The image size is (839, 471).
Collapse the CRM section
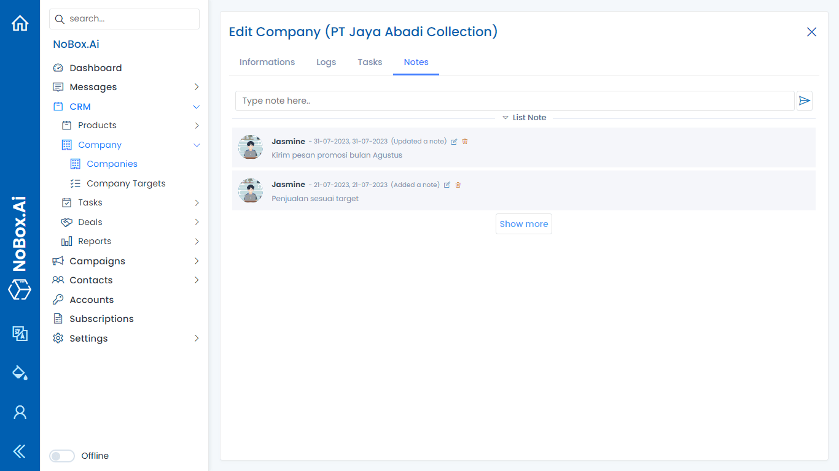pos(196,106)
